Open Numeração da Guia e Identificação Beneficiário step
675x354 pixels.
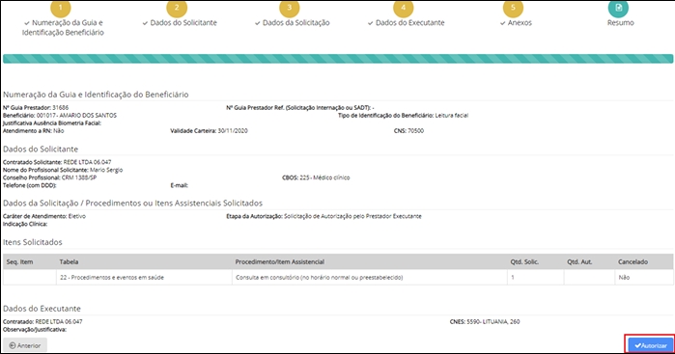(x=63, y=28)
